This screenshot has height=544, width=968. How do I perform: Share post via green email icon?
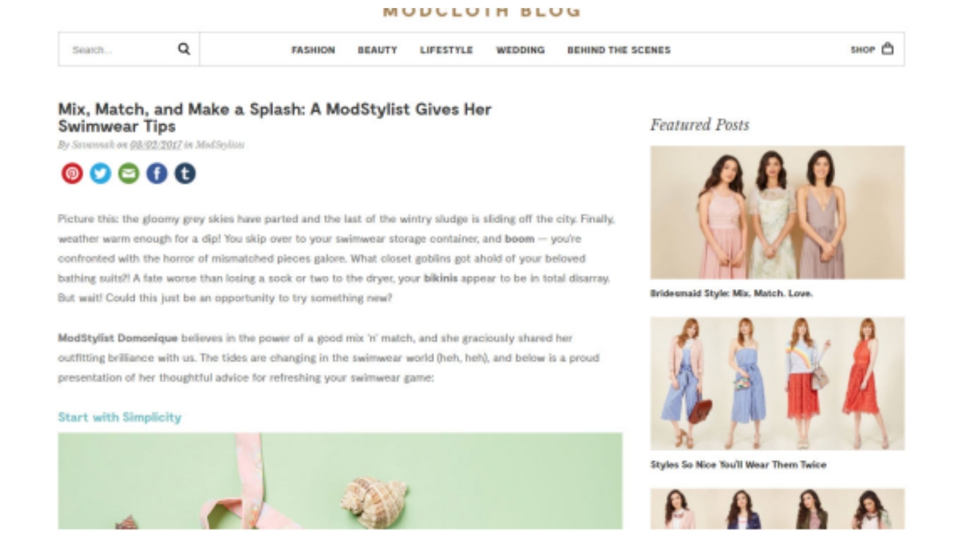[129, 174]
